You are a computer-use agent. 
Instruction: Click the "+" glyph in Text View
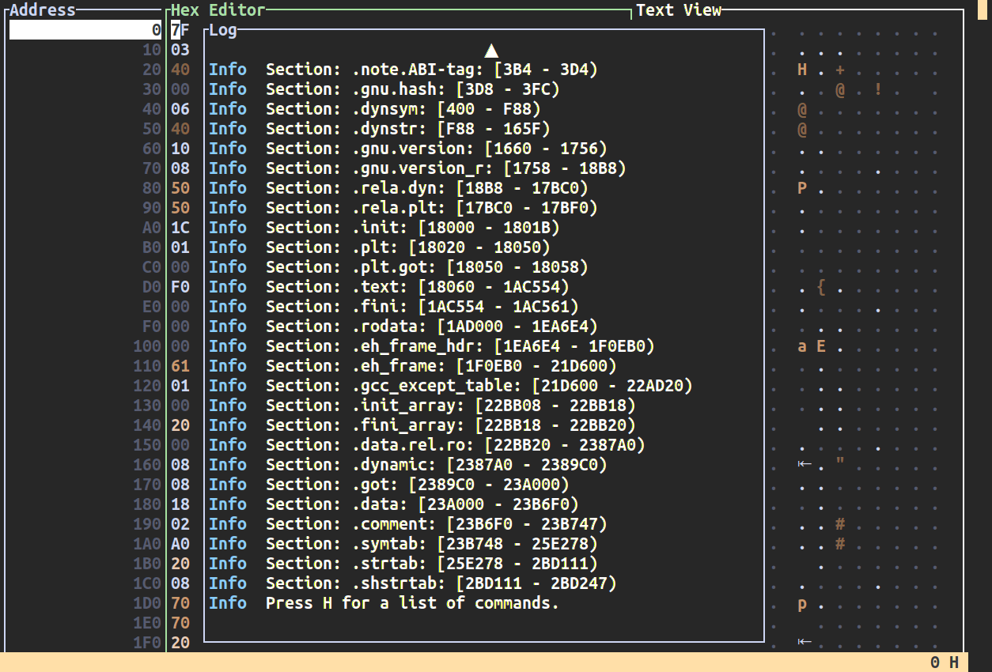tap(840, 70)
